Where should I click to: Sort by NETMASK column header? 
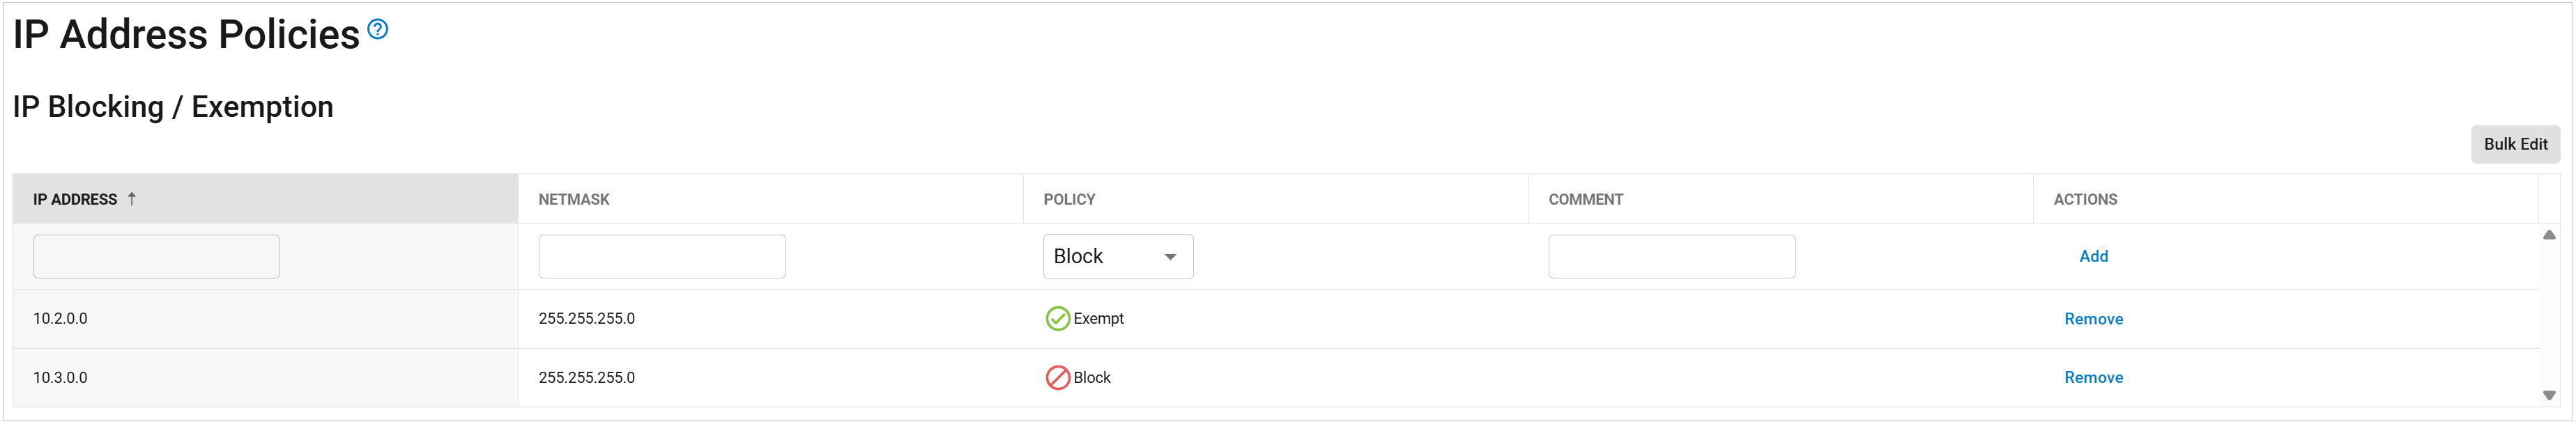point(574,199)
